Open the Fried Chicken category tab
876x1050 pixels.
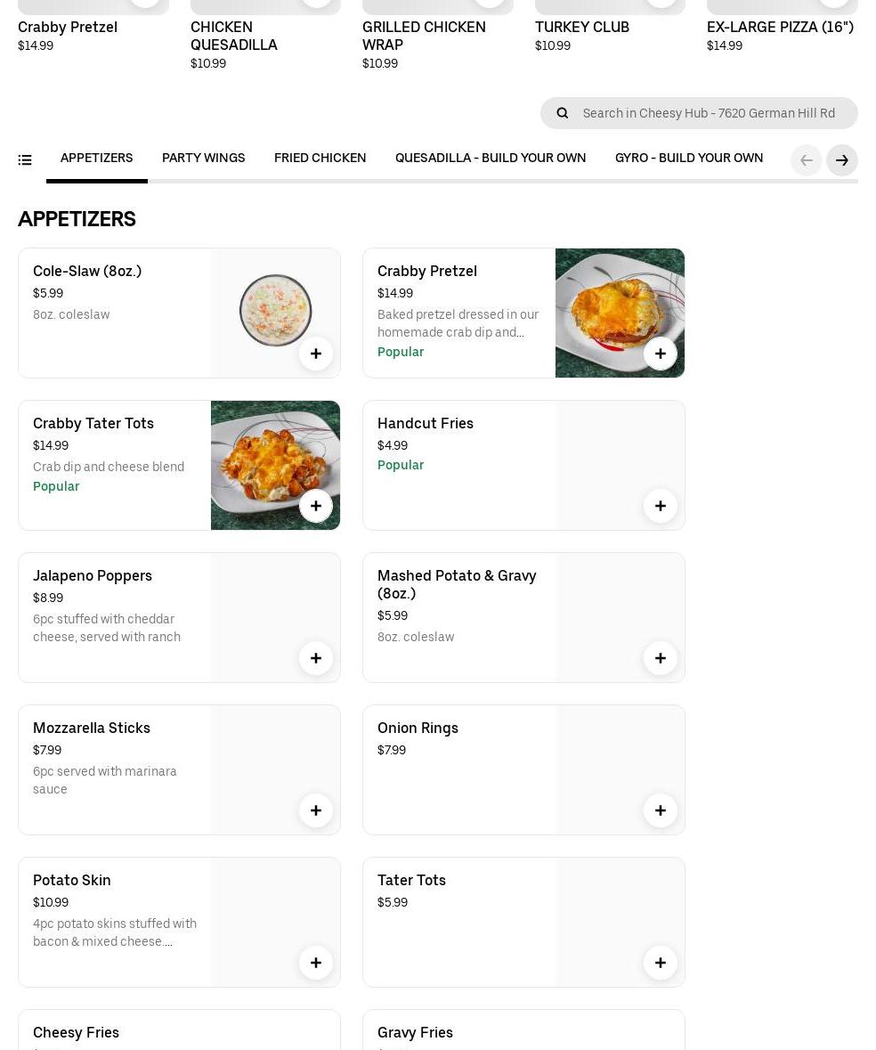coord(320,159)
